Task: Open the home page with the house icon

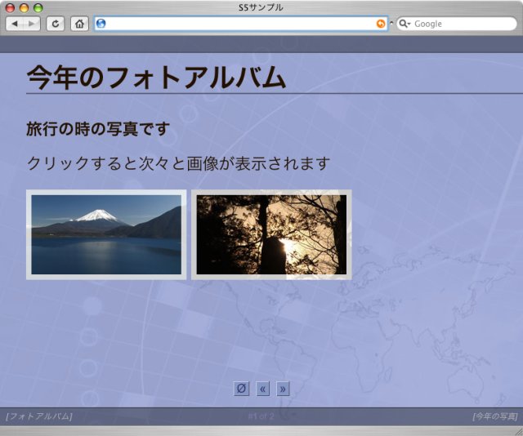Action: [x=79, y=24]
